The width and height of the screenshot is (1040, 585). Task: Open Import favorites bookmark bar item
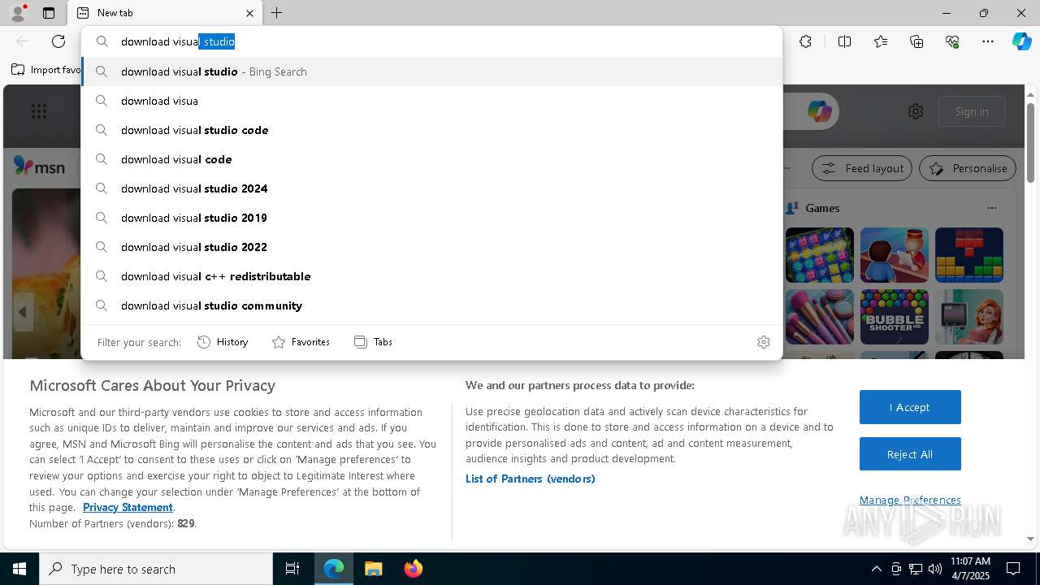click(46, 70)
